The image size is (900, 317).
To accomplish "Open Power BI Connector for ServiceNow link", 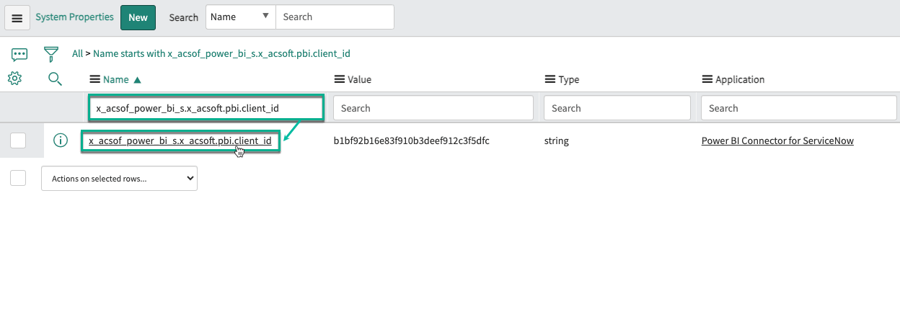I will pos(777,141).
